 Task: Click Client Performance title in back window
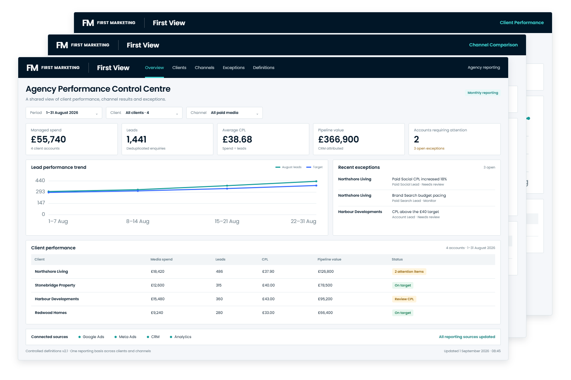pyautogui.click(x=522, y=23)
